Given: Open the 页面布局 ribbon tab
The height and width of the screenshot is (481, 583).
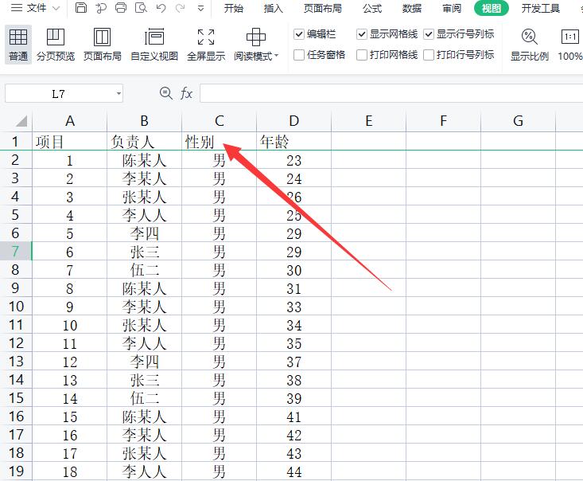Looking at the screenshot, I should tap(322, 8).
